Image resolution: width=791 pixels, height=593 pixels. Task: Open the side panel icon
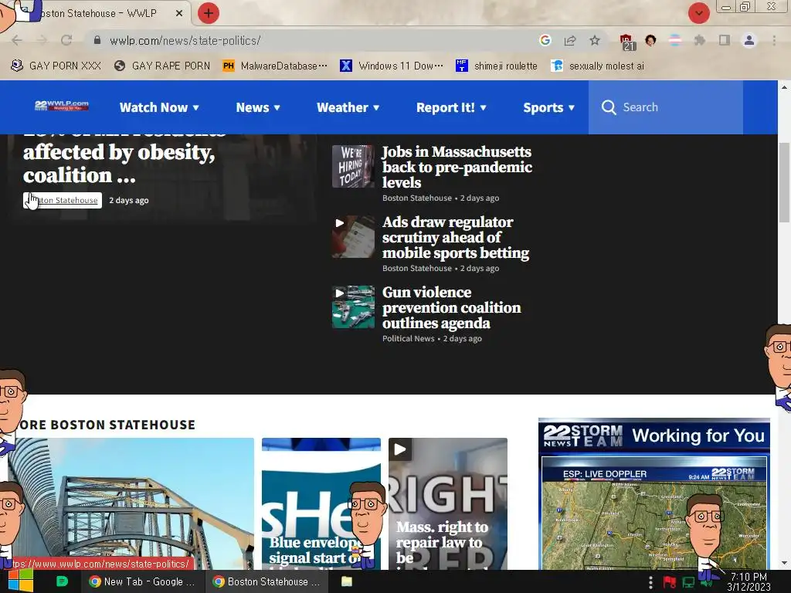coord(725,40)
